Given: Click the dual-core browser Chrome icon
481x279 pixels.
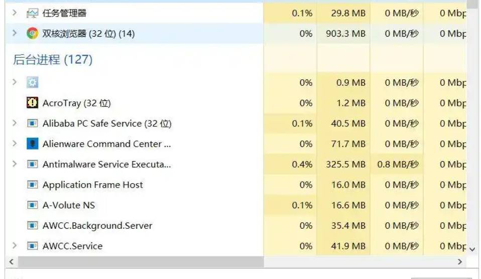Looking at the screenshot, I should [x=32, y=34].
